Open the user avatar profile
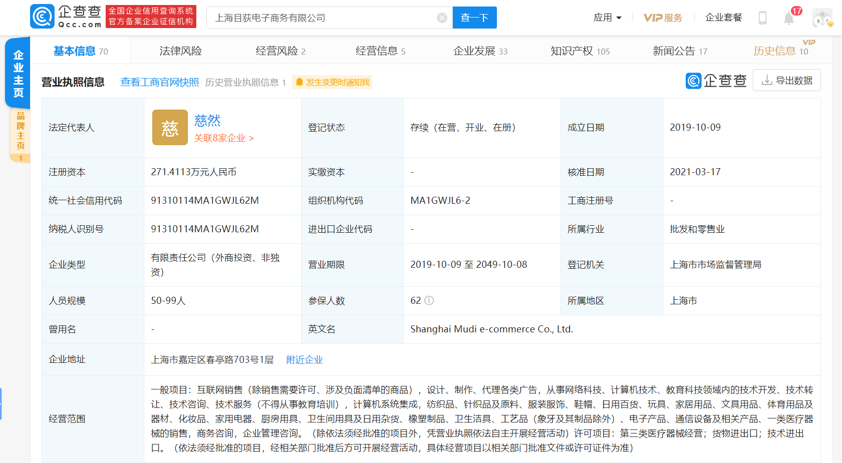842x463 pixels. coord(822,18)
